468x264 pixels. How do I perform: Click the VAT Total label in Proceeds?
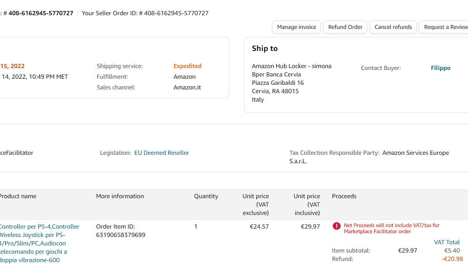pyautogui.click(x=447, y=242)
